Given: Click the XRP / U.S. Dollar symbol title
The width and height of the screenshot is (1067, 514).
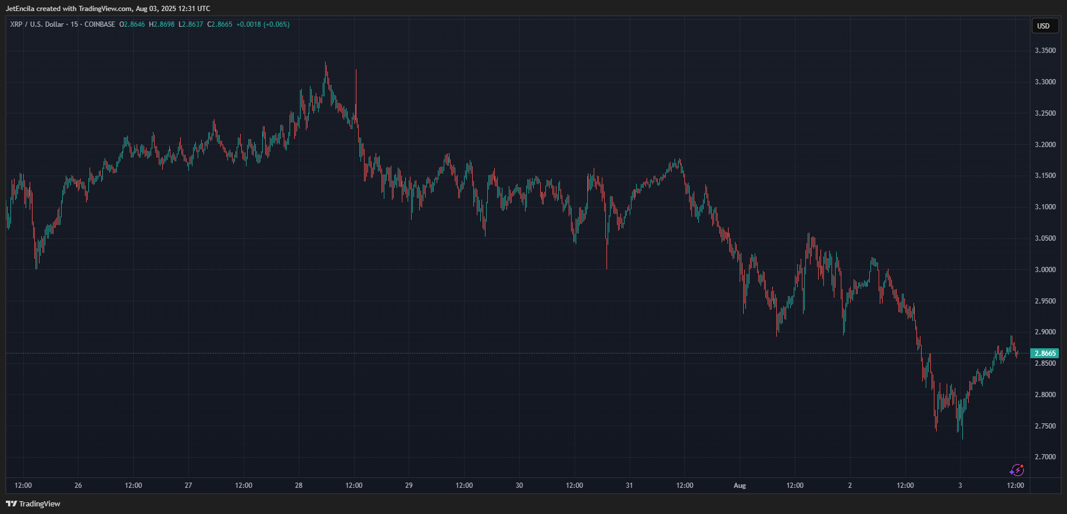Looking at the screenshot, I should click(x=37, y=24).
